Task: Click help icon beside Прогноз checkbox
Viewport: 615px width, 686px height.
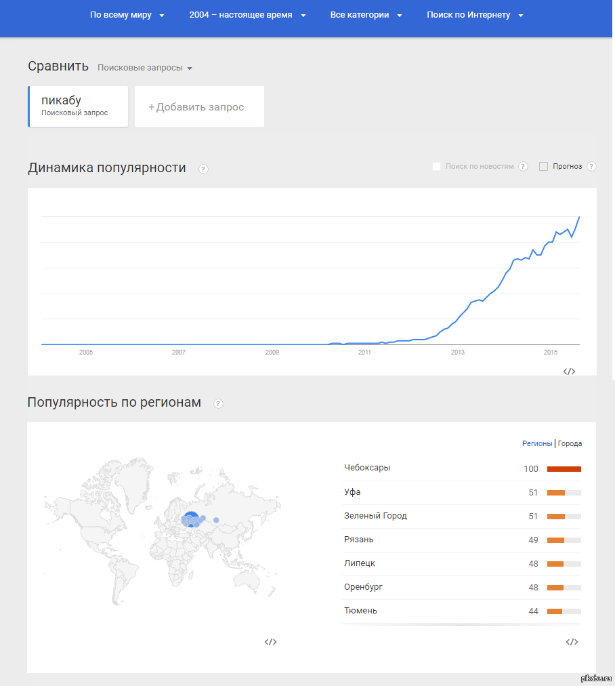Action: point(591,166)
